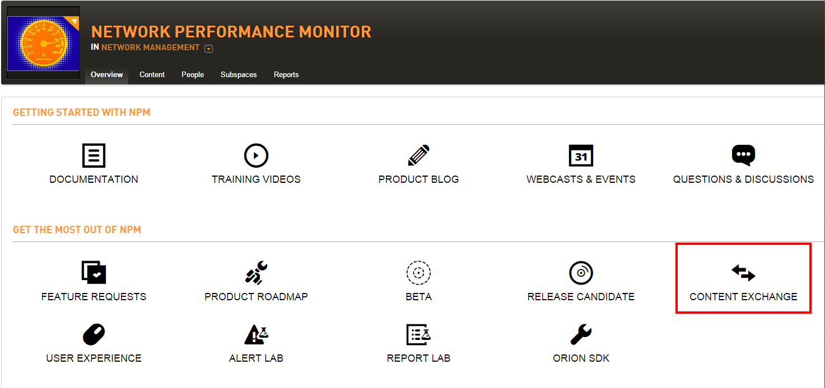Click the Content Exchange arrows icon
Image resolution: width=825 pixels, height=388 pixels.
pyautogui.click(x=743, y=273)
